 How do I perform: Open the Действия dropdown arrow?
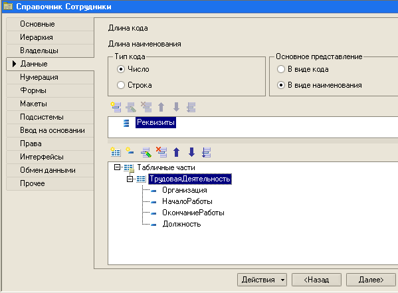(x=283, y=280)
